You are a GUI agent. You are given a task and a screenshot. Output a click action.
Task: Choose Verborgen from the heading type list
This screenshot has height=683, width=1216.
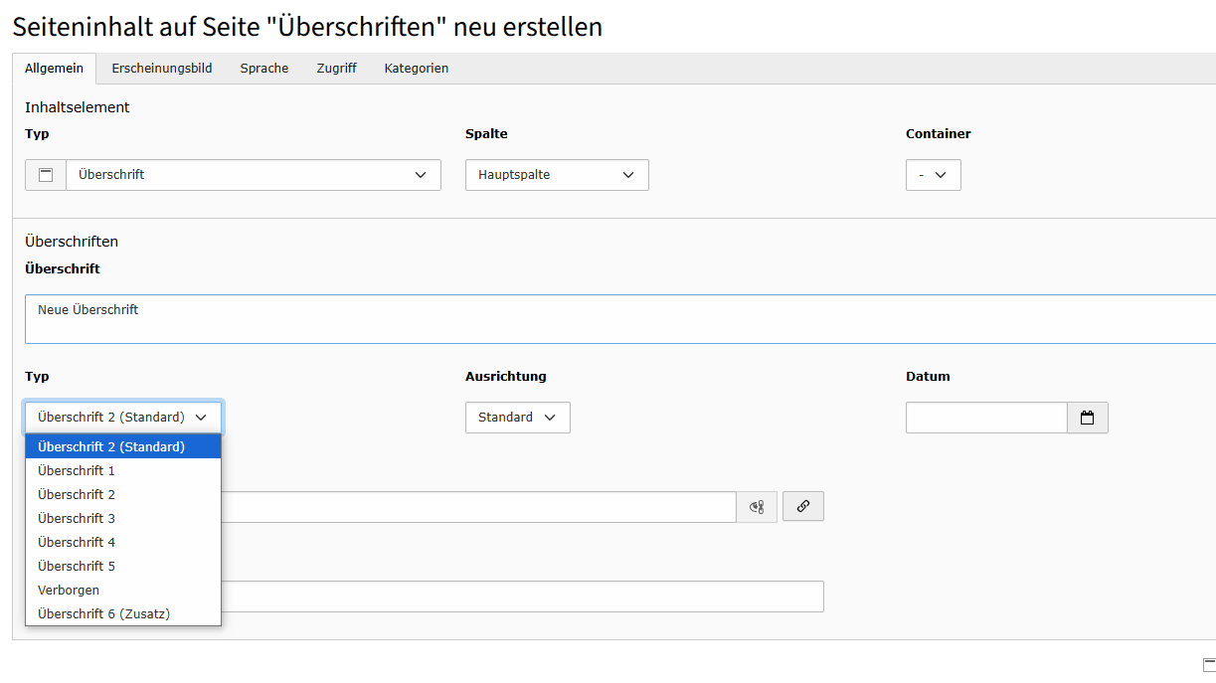(x=68, y=590)
